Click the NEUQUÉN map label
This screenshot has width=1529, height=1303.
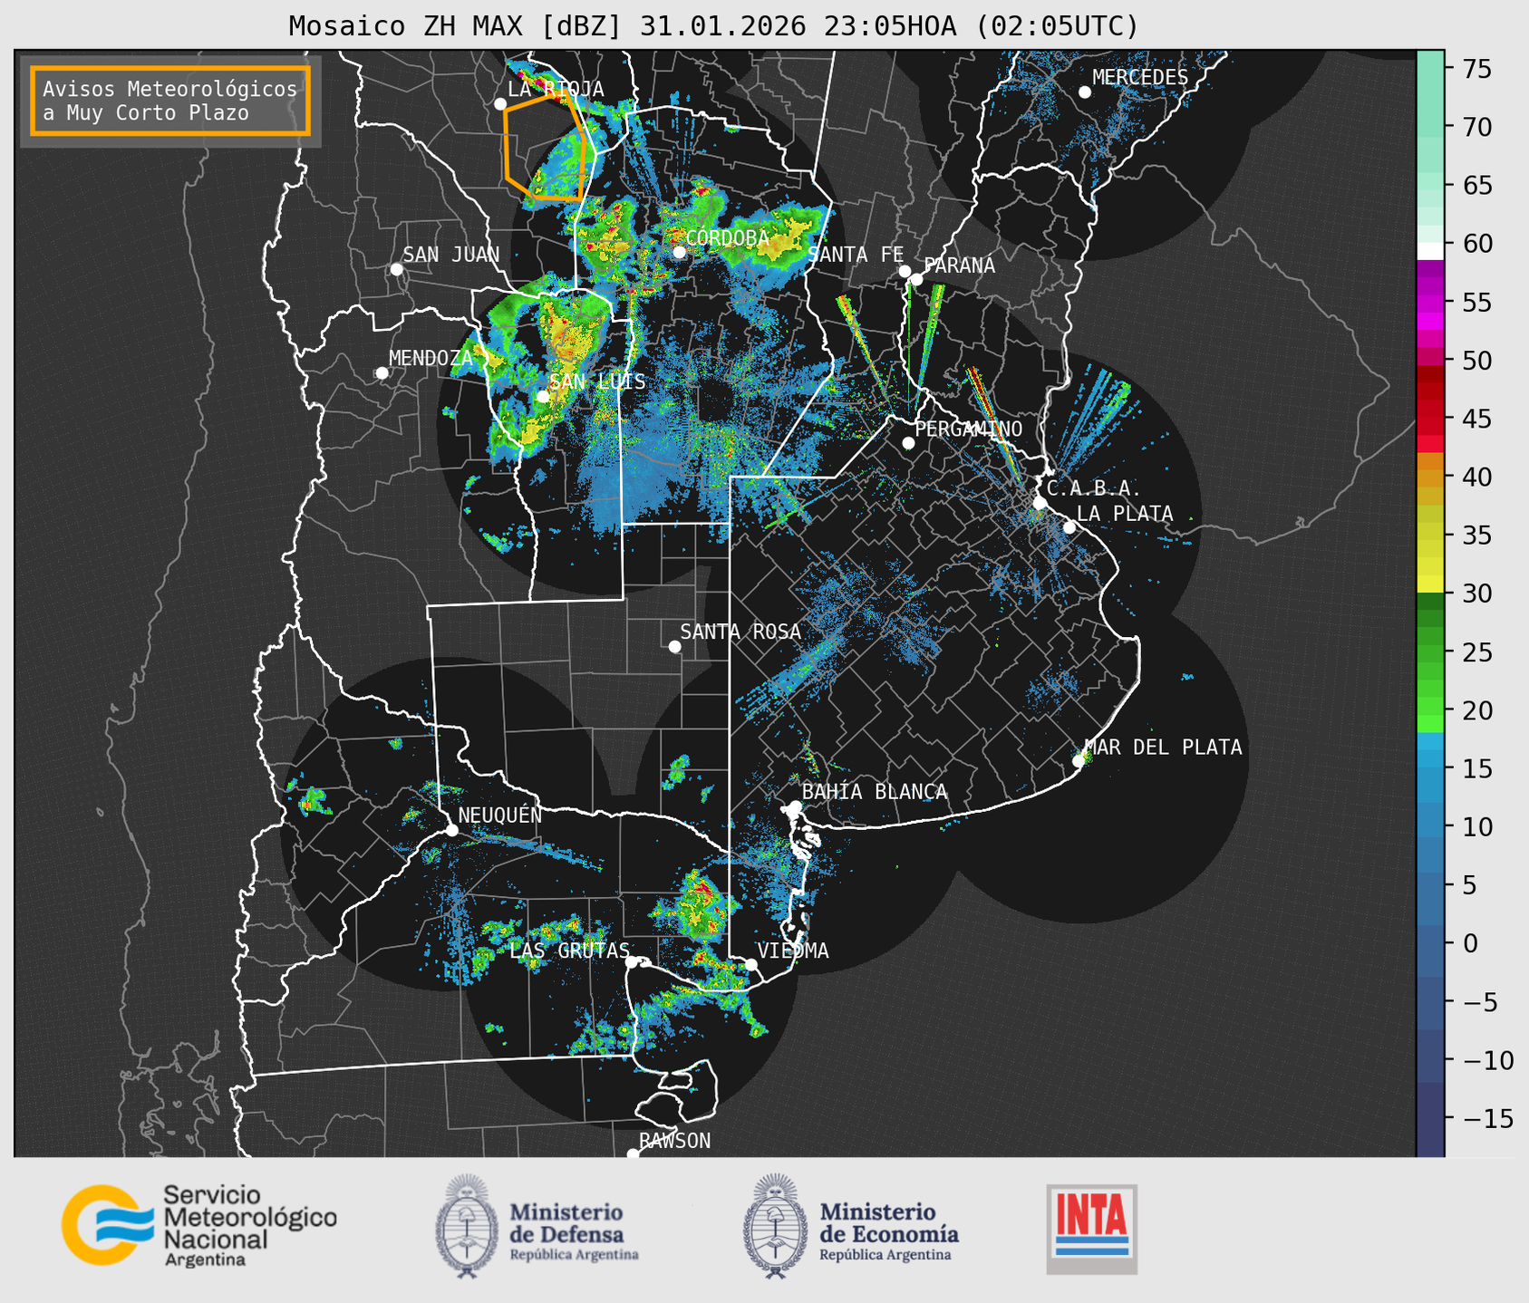[499, 816]
